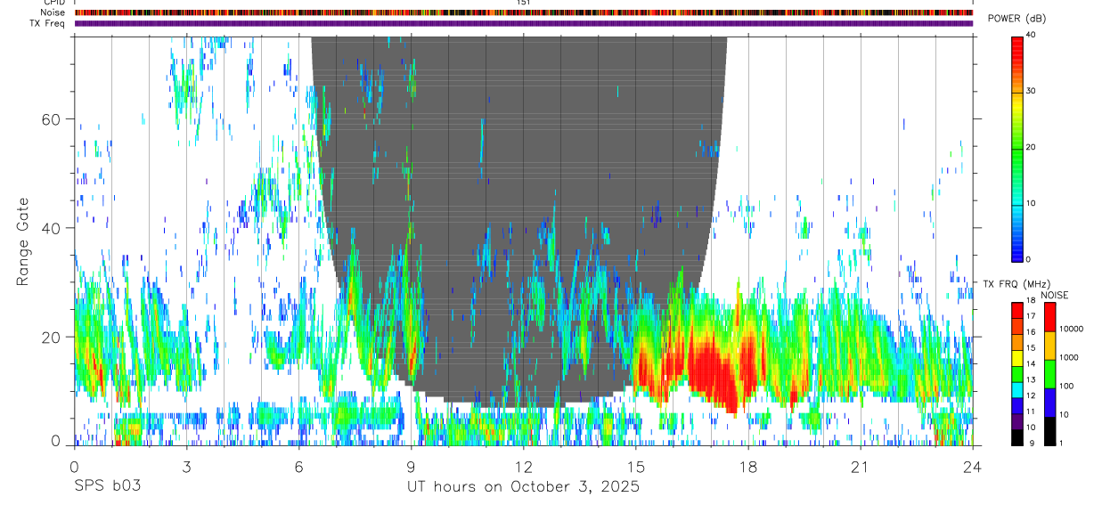The width and height of the screenshot is (1094, 505).
Task: Click the x-axis tick label "15"
Action: (636, 466)
